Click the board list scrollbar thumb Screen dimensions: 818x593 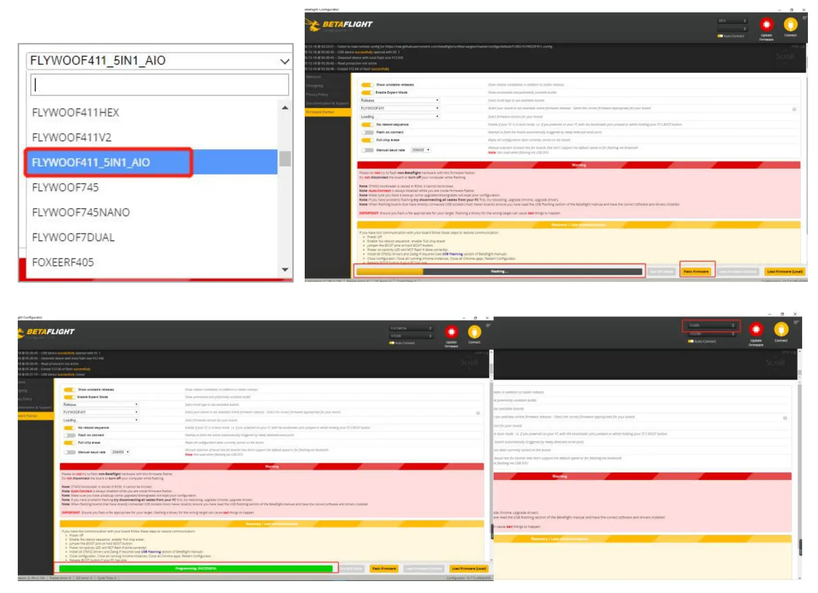click(x=285, y=158)
